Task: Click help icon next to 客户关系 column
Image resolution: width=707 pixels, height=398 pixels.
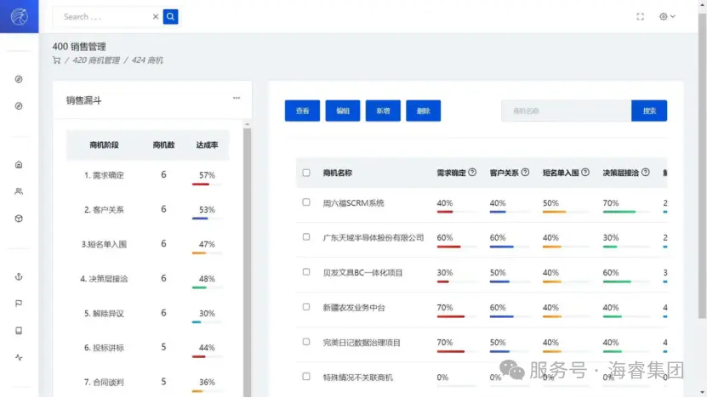Action: 525,173
